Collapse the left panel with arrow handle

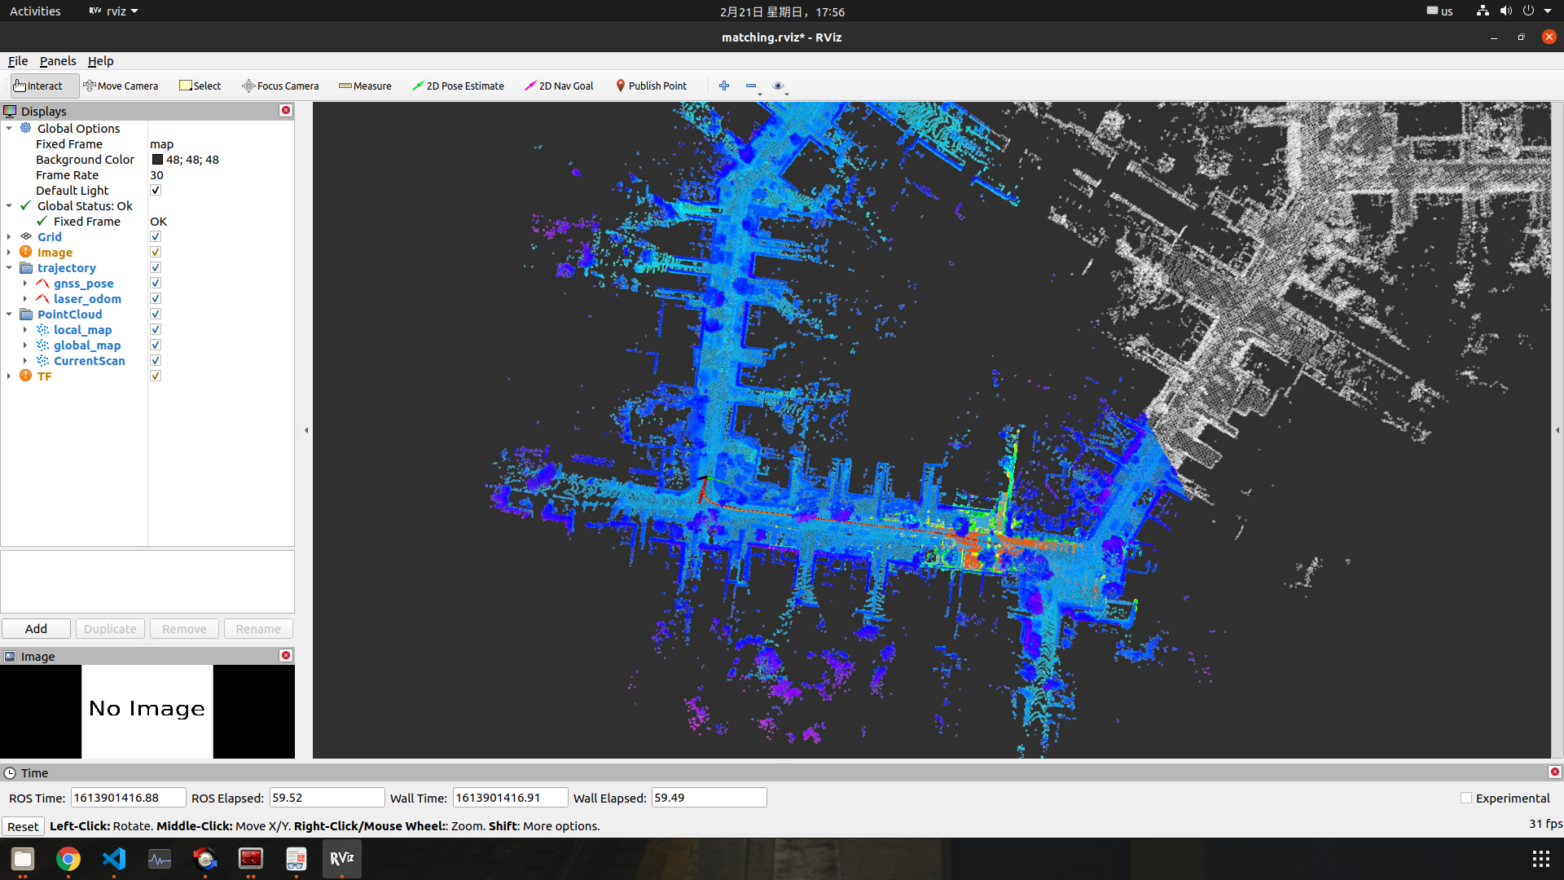pyautogui.click(x=306, y=430)
